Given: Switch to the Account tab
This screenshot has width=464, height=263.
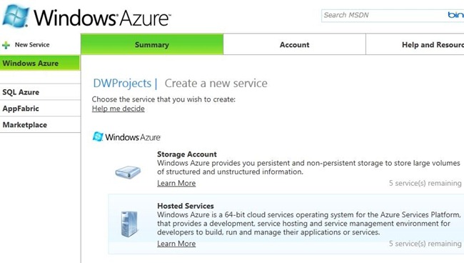Looking at the screenshot, I should (x=294, y=44).
